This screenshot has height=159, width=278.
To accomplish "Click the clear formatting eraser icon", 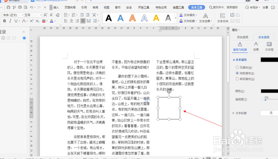I will (58, 15).
